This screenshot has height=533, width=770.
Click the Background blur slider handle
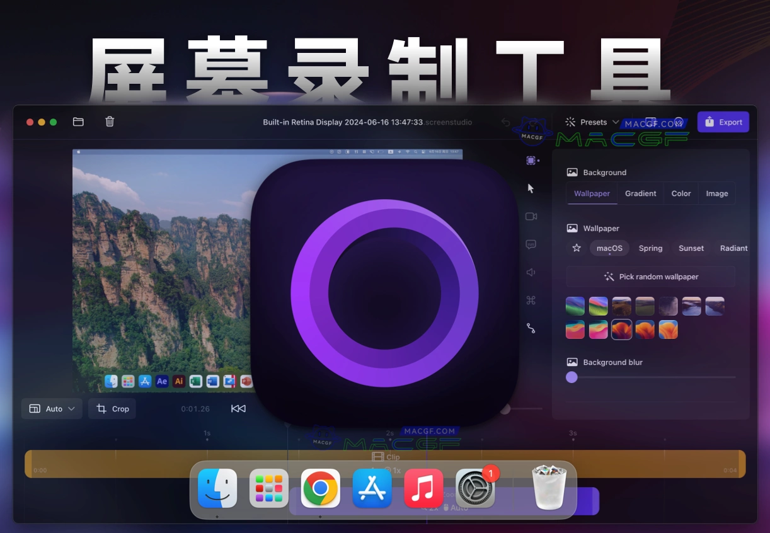point(572,377)
